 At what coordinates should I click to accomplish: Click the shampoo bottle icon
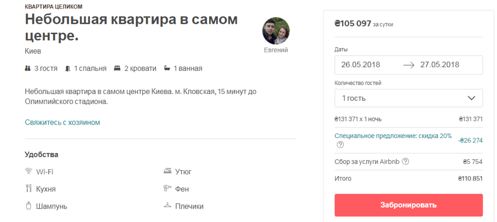pyautogui.click(x=28, y=206)
